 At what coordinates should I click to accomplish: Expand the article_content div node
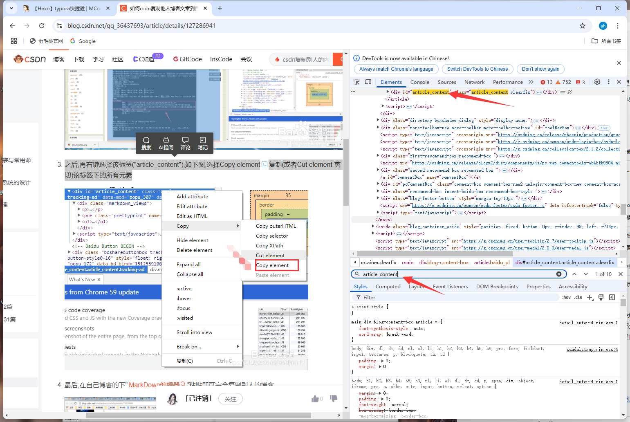(x=388, y=92)
